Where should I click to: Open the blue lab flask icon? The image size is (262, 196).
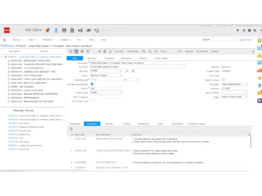(56, 30)
